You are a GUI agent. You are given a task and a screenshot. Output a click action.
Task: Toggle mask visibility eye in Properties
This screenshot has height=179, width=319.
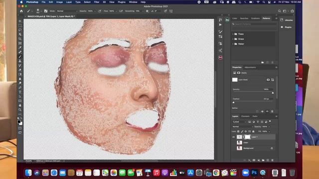[267, 111]
